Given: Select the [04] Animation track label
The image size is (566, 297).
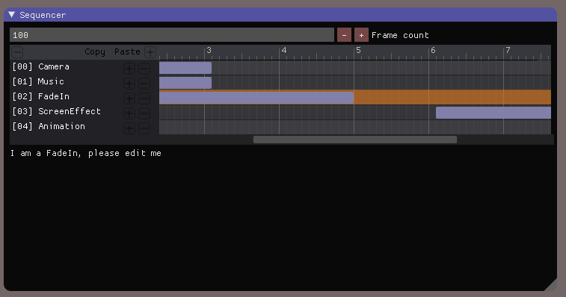Looking at the screenshot, I should (x=49, y=127).
